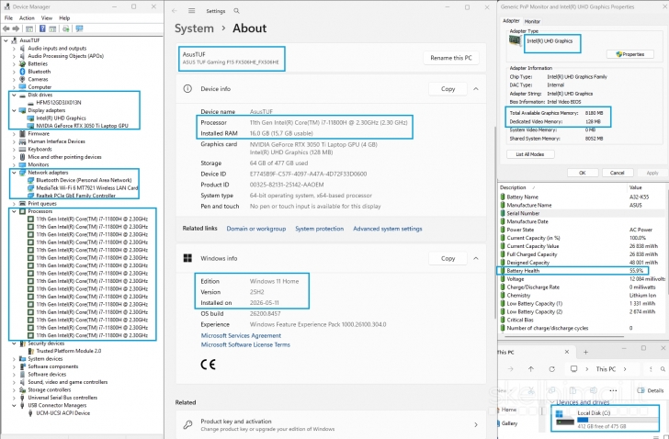This screenshot has height=439, width=669.
Task: Select the Batteries category icon in Device Manager
Action: tap(23, 63)
